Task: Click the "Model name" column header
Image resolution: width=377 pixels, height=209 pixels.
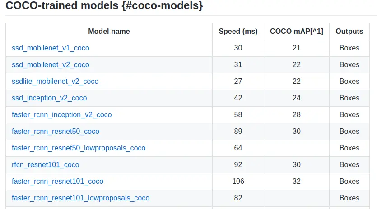Action: (x=109, y=32)
